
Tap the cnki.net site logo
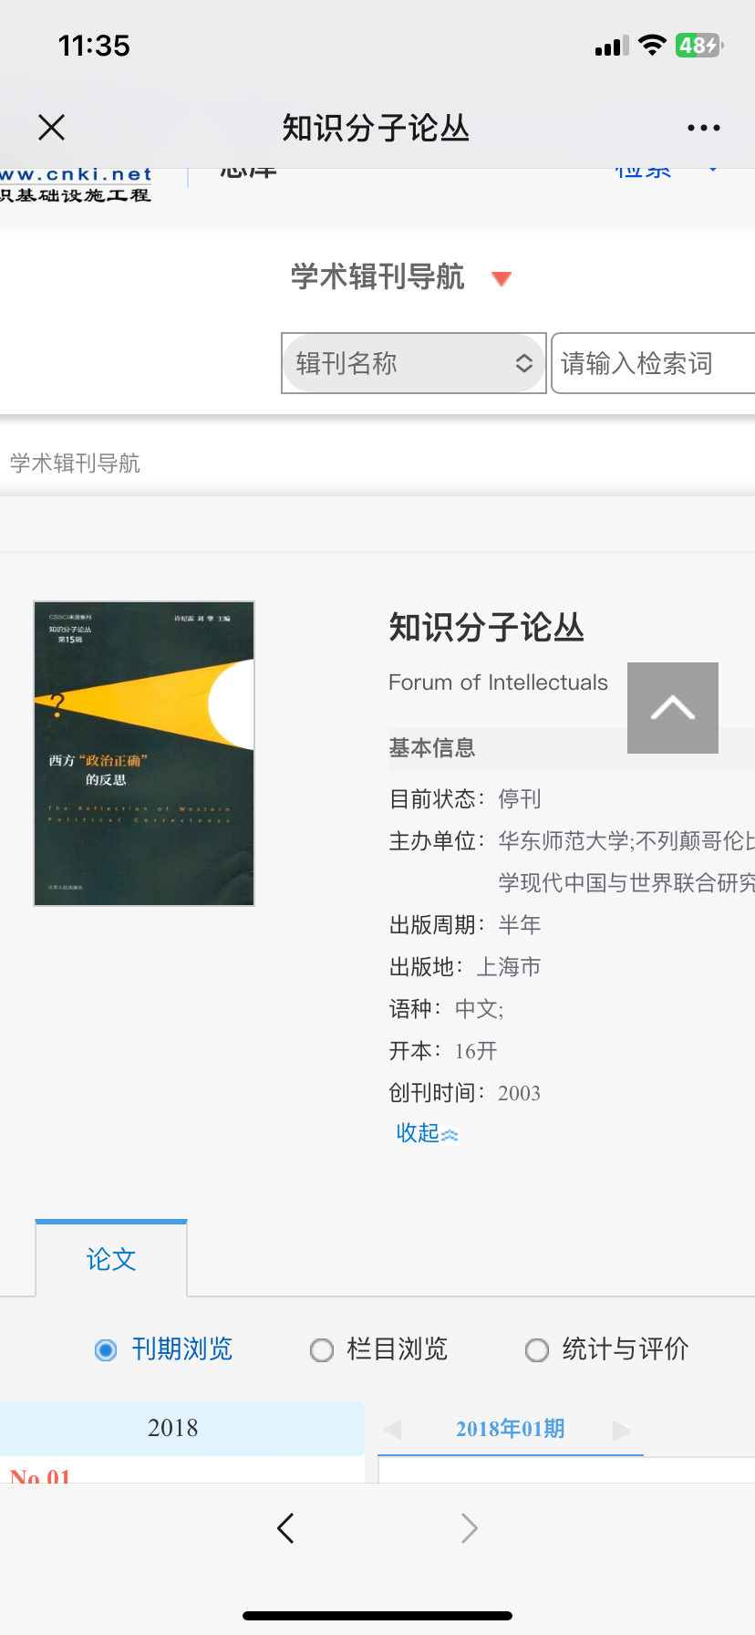(x=76, y=184)
